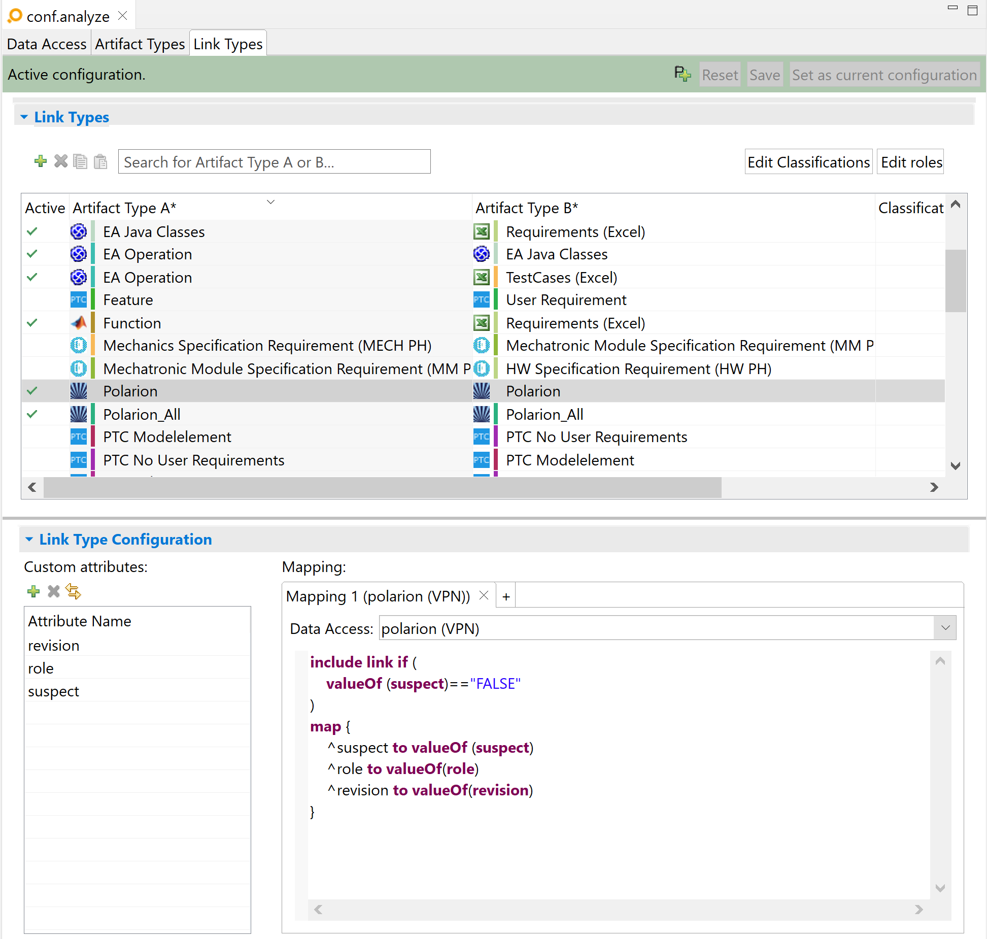987x939 pixels.
Task: Click the vertical scrollbar thumb of the link table
Action: click(x=956, y=281)
